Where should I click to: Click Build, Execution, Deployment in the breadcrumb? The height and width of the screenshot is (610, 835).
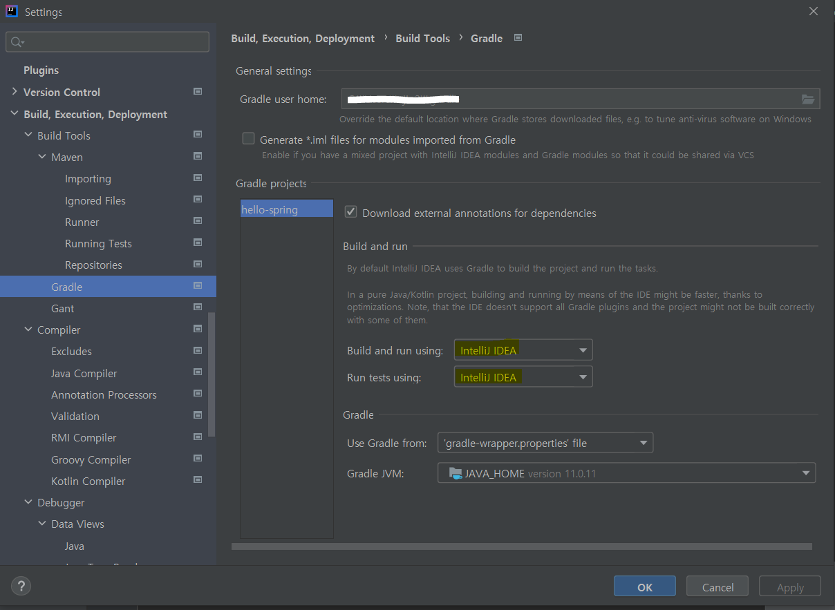click(x=303, y=39)
